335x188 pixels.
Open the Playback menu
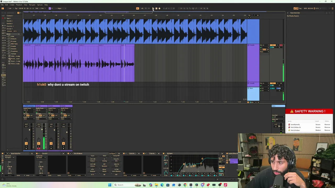pyautogui.click(x=19, y=5)
